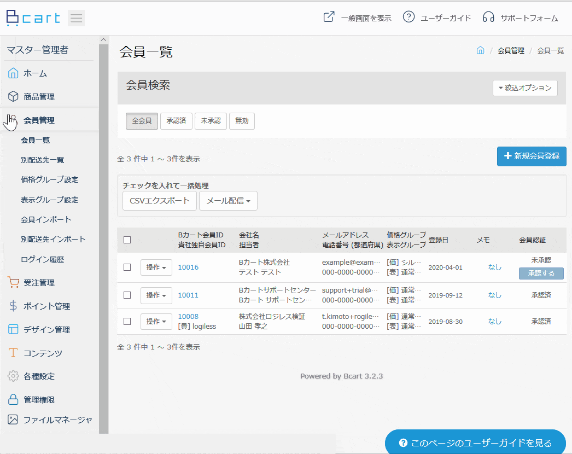This screenshot has height=454, width=572.
Task: Open member ID 10008 link
Action: pyautogui.click(x=188, y=316)
